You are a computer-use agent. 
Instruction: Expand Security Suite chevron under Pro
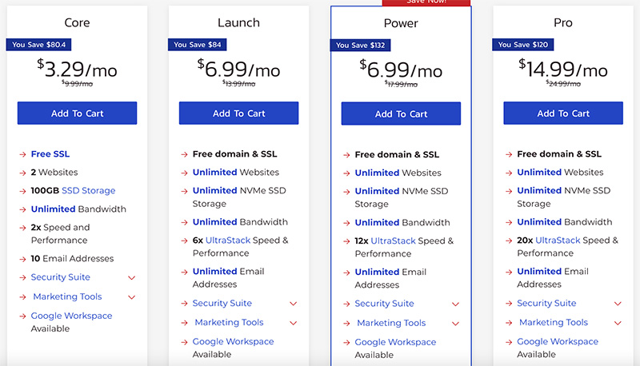618,304
